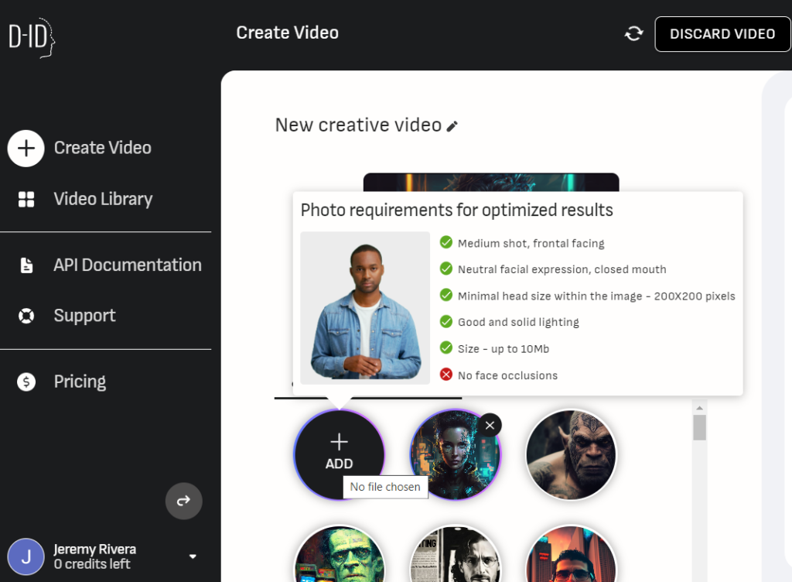Click the Support lifebuoy icon
The width and height of the screenshot is (792, 582).
(x=26, y=316)
